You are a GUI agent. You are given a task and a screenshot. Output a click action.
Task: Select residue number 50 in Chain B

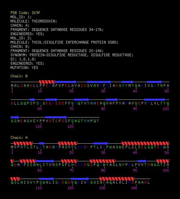tap(167, 91)
